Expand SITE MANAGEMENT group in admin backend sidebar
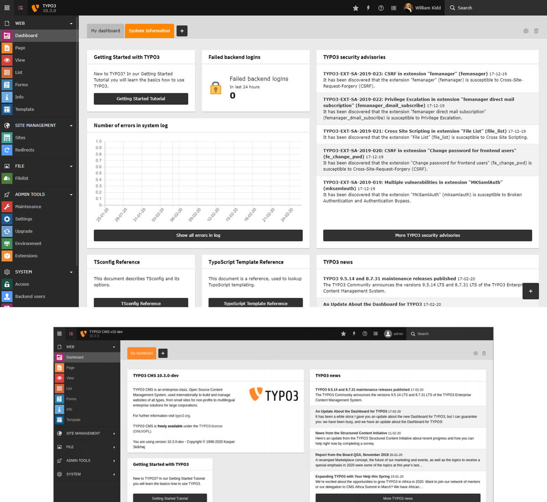This screenshot has width=547, height=502. (x=87, y=433)
